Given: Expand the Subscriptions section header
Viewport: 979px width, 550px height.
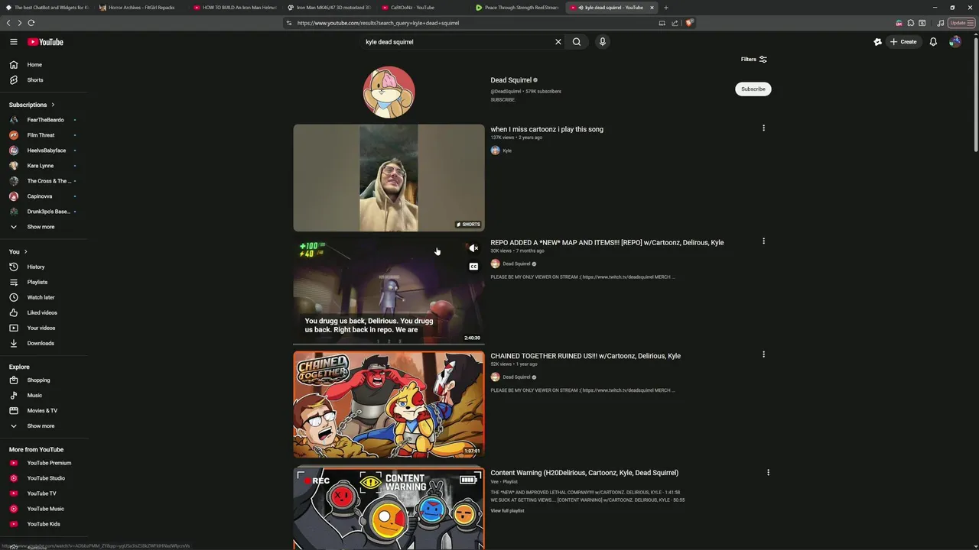Looking at the screenshot, I should click(x=31, y=105).
